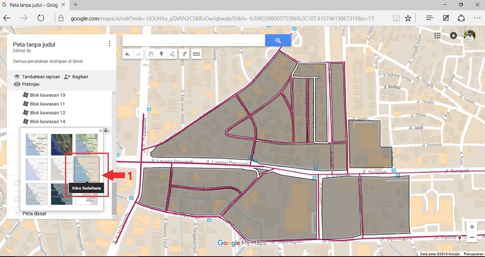
Task: Open Pratinjau preview
Action: click(27, 84)
